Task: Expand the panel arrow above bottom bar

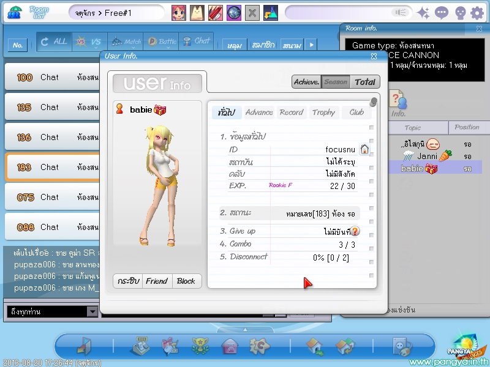Action: (x=246, y=330)
